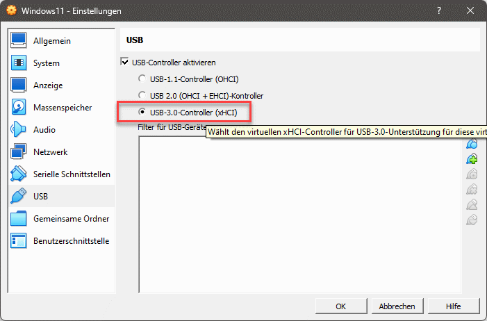Select the USB settings category

pos(62,197)
